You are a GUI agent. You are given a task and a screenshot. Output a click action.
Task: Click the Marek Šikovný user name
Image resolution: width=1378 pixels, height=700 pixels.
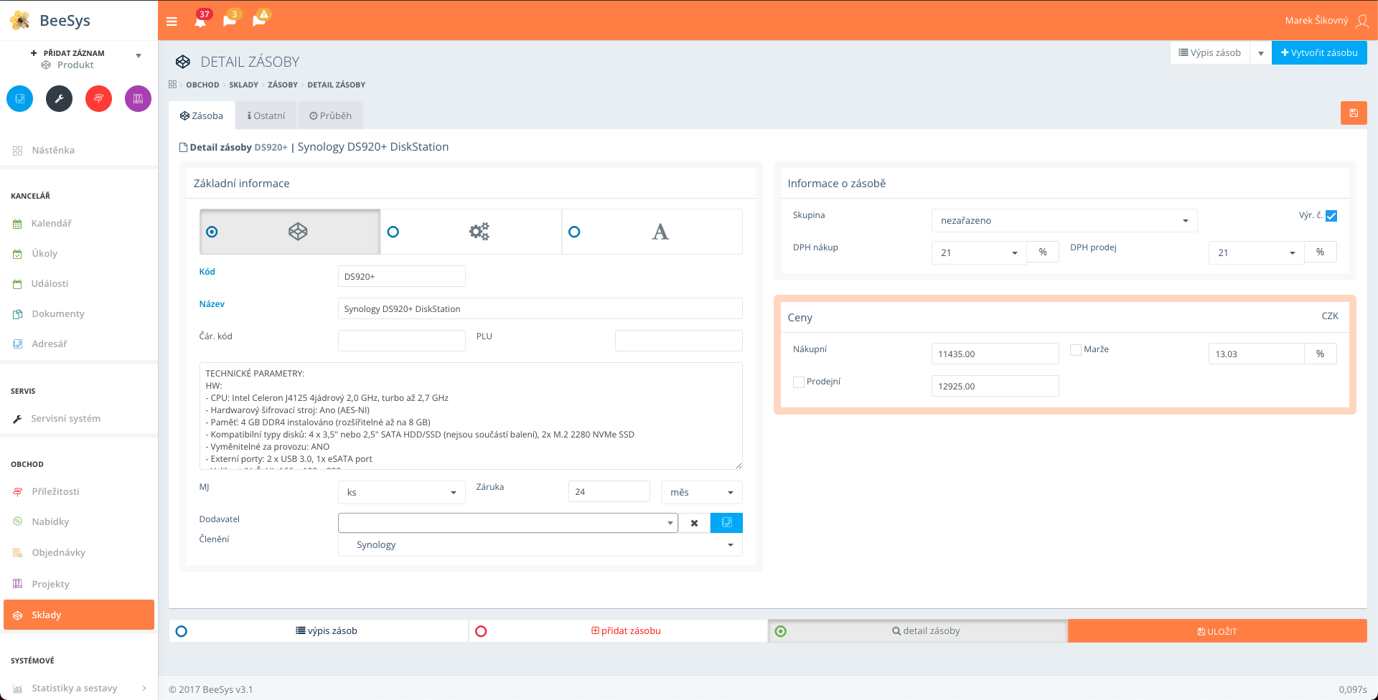(x=1316, y=21)
